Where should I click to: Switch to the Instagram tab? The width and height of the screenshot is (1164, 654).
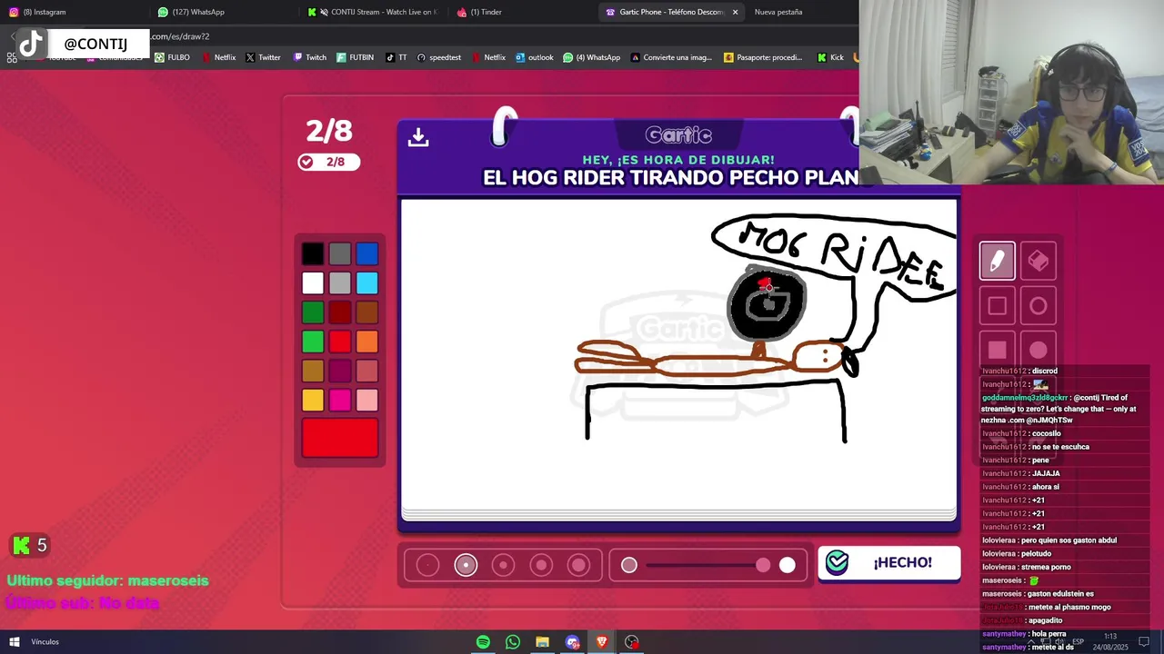point(73,12)
